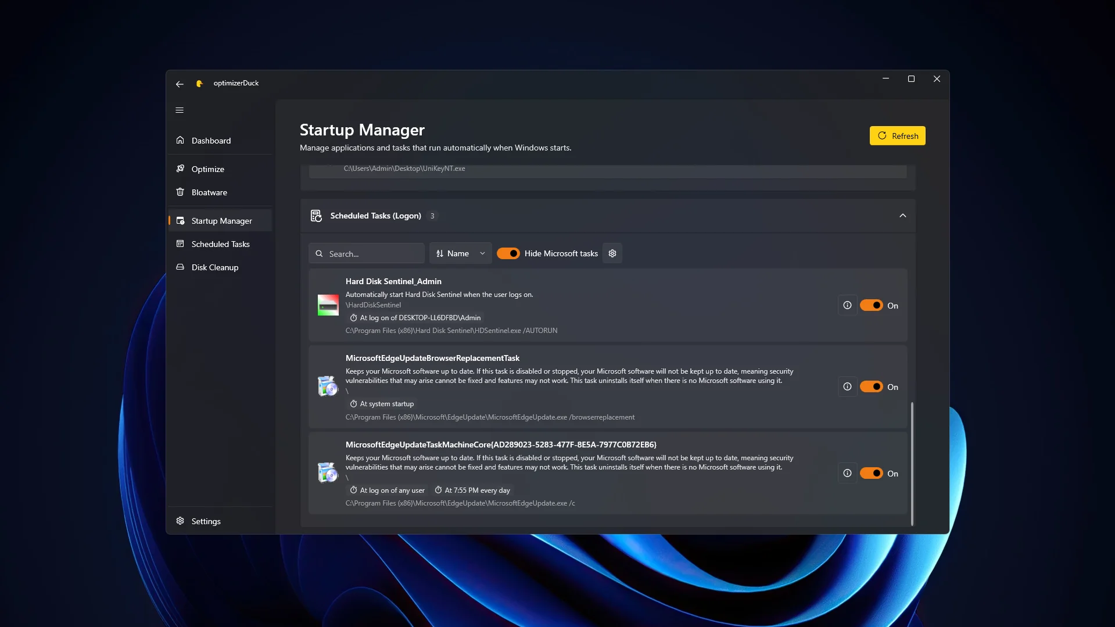Select the MicrosoftEdgeUpdateBrowserReplacementTask title
This screenshot has height=627, width=1115.
pos(432,358)
